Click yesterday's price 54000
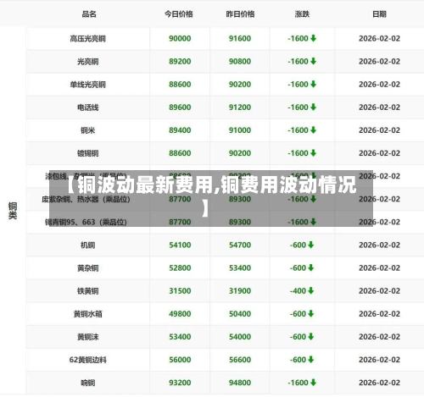Screen dimensions: 424x397 pyautogui.click(x=240, y=337)
